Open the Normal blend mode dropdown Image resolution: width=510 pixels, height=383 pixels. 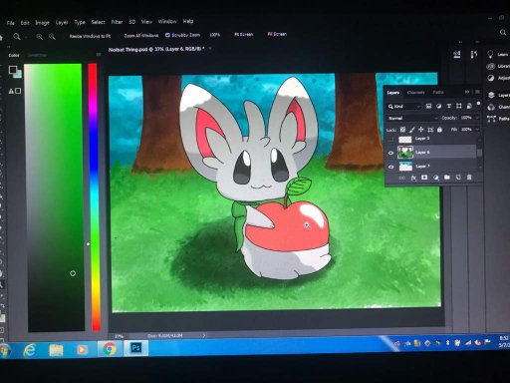click(x=412, y=118)
